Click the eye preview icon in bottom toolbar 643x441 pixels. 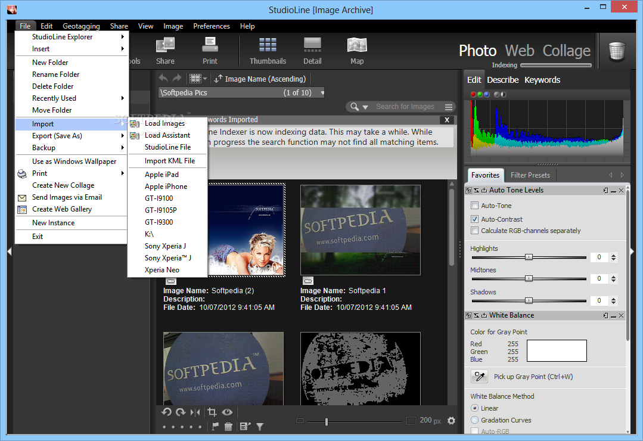[x=227, y=412]
